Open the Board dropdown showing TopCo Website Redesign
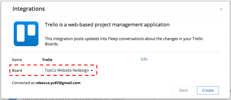Screen dimensions: 231x100 click(69, 70)
